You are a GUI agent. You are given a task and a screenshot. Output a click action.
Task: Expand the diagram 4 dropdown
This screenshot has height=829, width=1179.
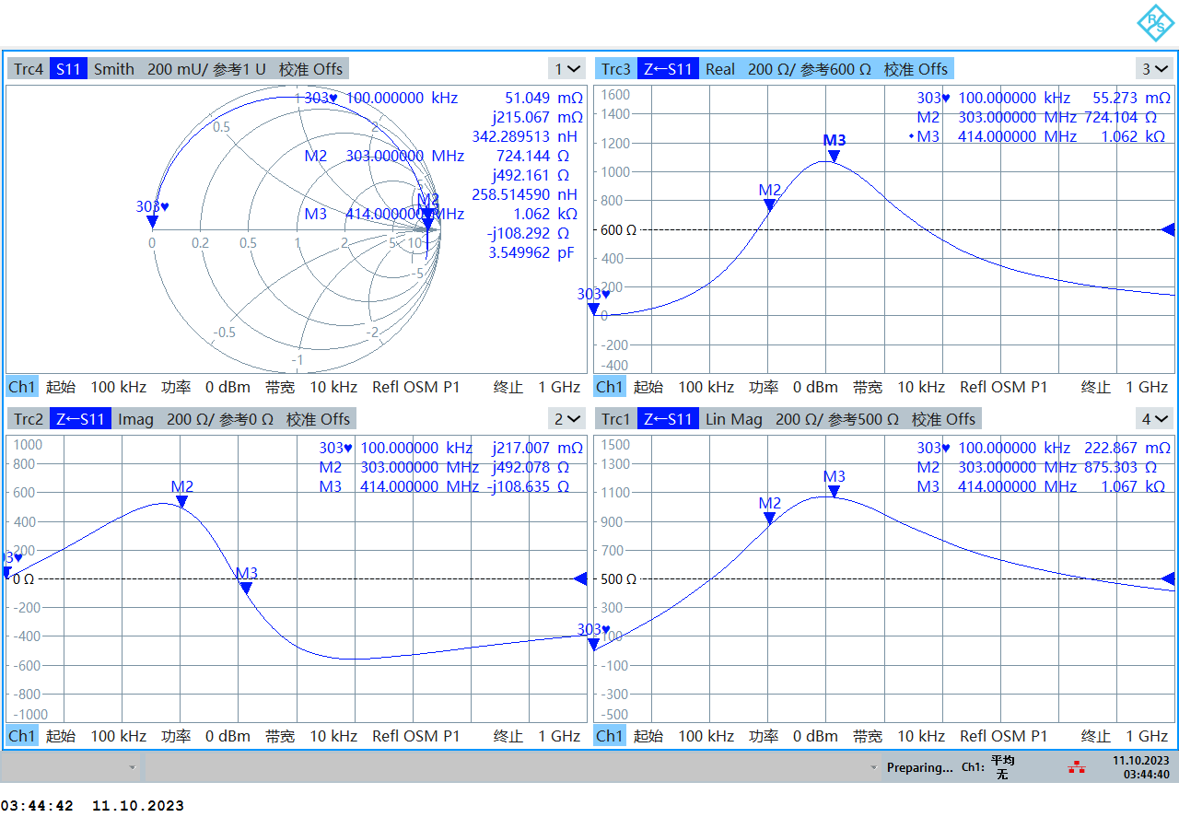(1154, 419)
